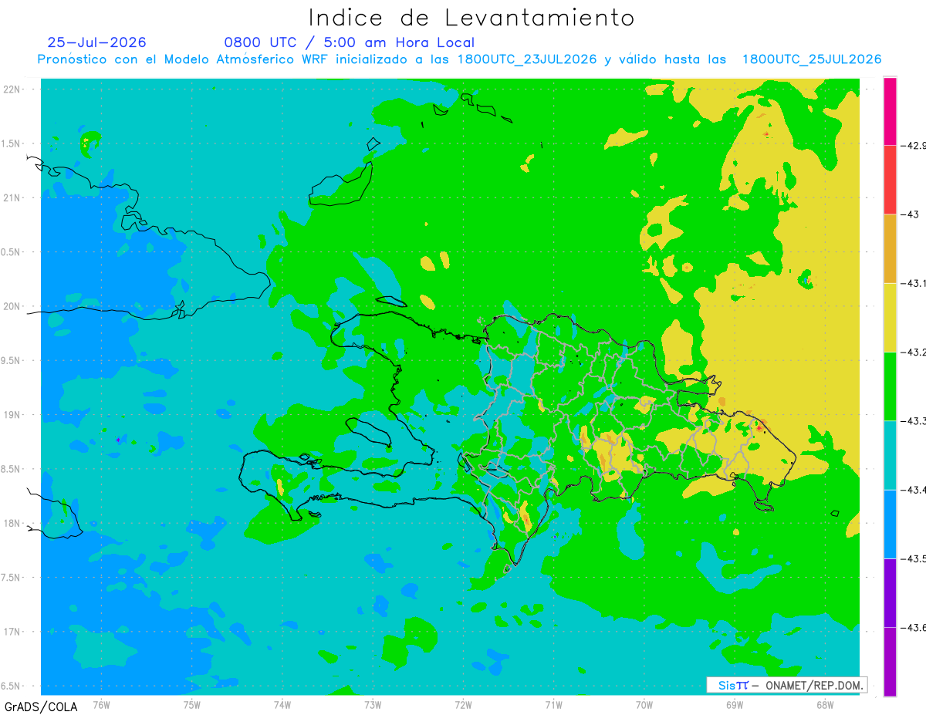Click the 68W longitude label

825,704
